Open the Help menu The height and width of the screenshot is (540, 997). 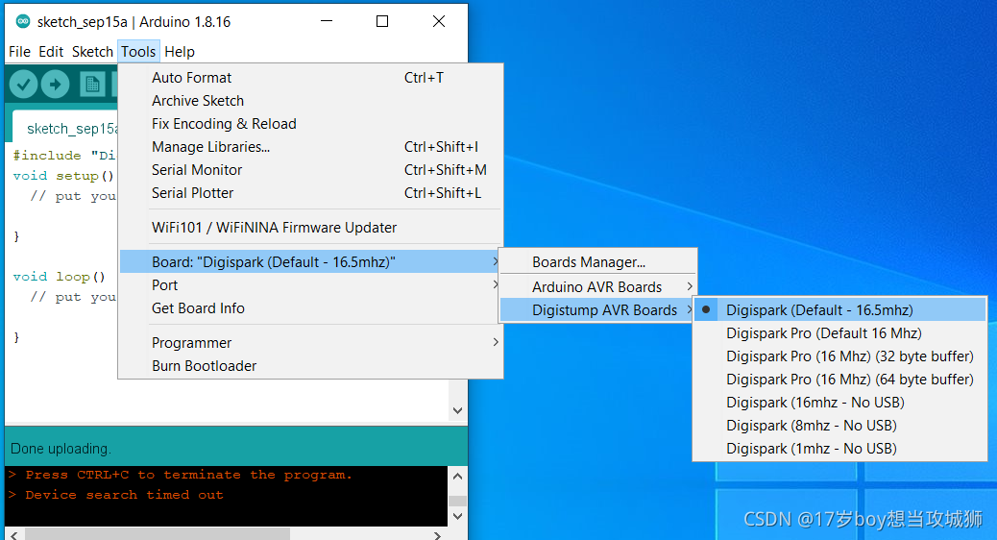[x=180, y=52]
